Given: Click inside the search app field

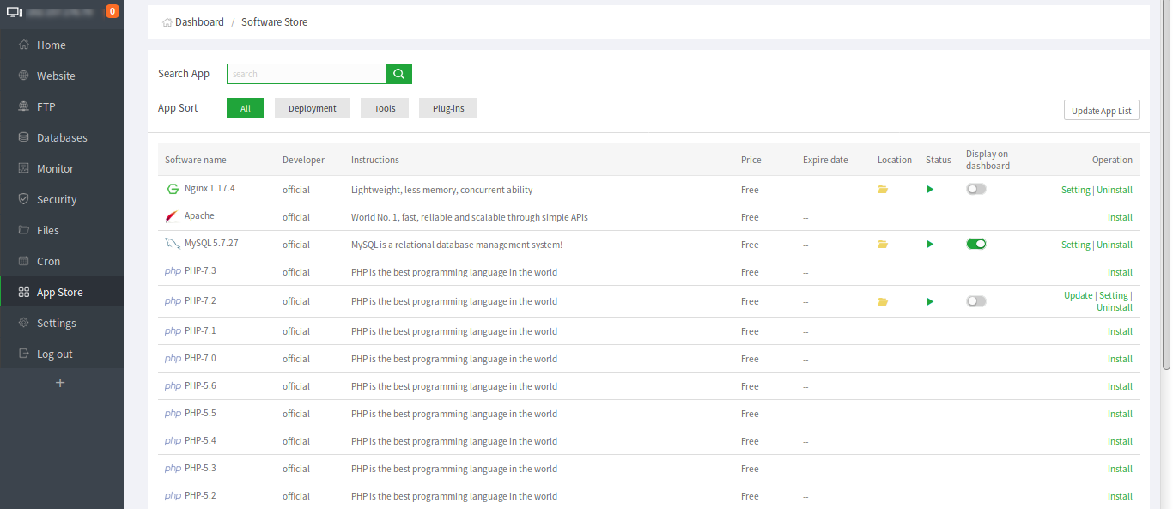Looking at the screenshot, I should (x=306, y=74).
